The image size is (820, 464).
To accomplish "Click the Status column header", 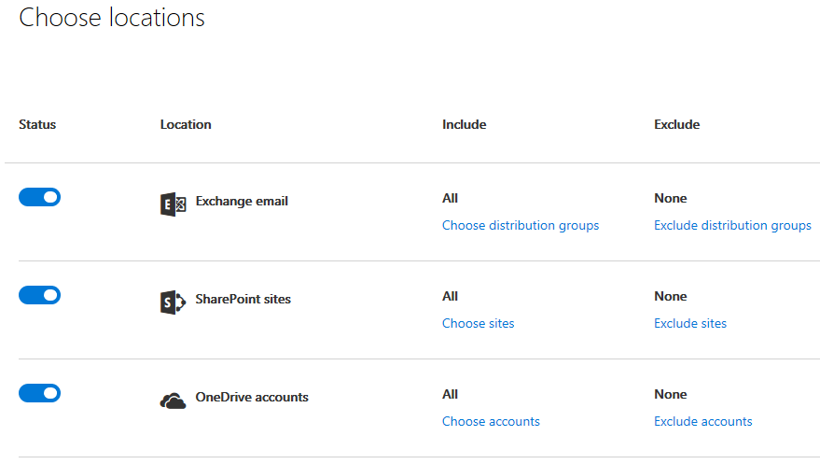I will click(37, 125).
